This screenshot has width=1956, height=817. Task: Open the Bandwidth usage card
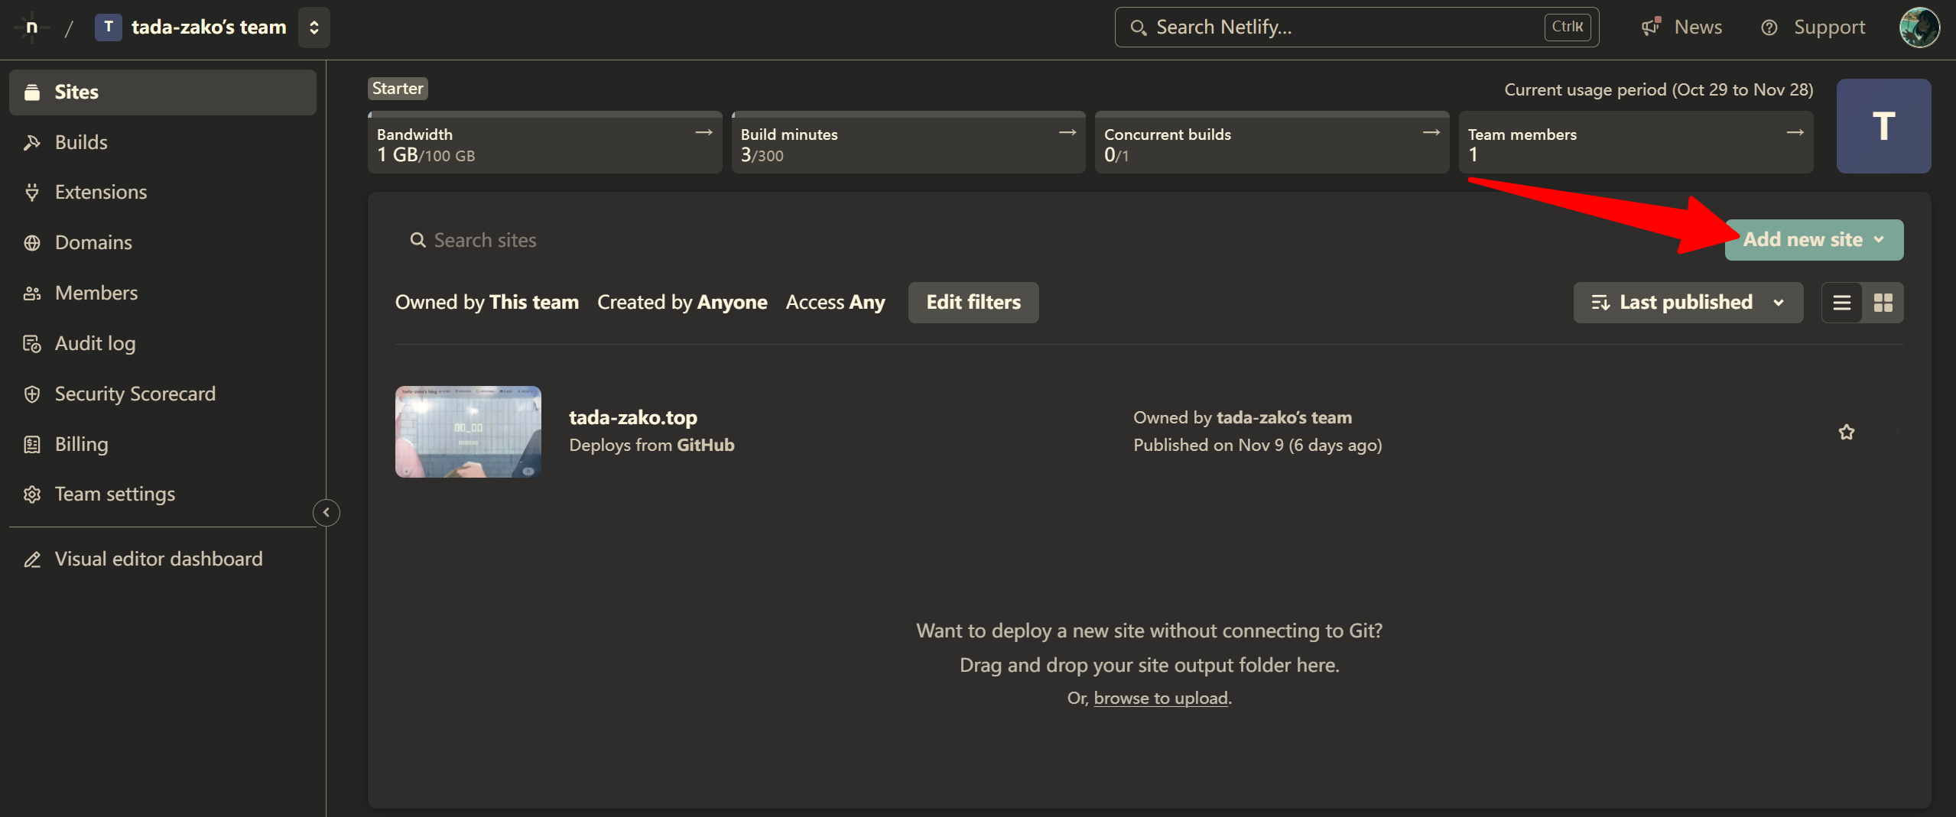(x=544, y=143)
